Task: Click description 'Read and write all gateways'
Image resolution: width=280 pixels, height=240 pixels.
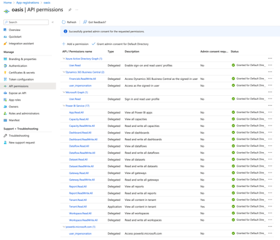Action: (142, 180)
